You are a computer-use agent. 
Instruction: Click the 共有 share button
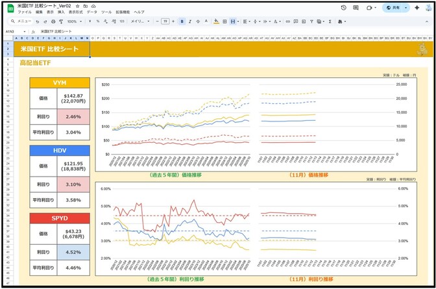(x=393, y=8)
